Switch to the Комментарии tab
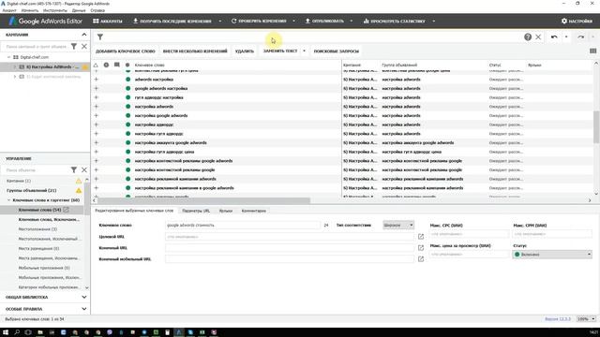 (x=253, y=211)
